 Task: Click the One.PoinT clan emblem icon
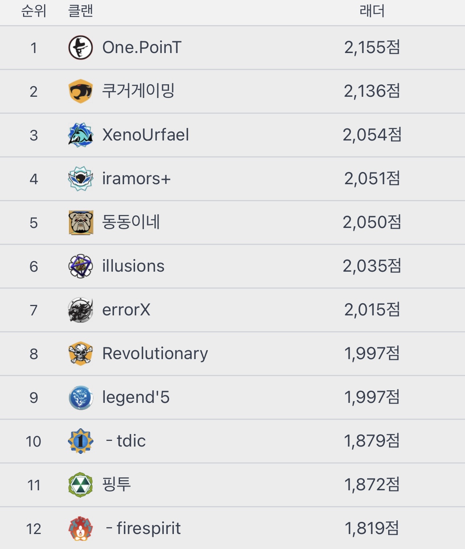[x=80, y=48]
